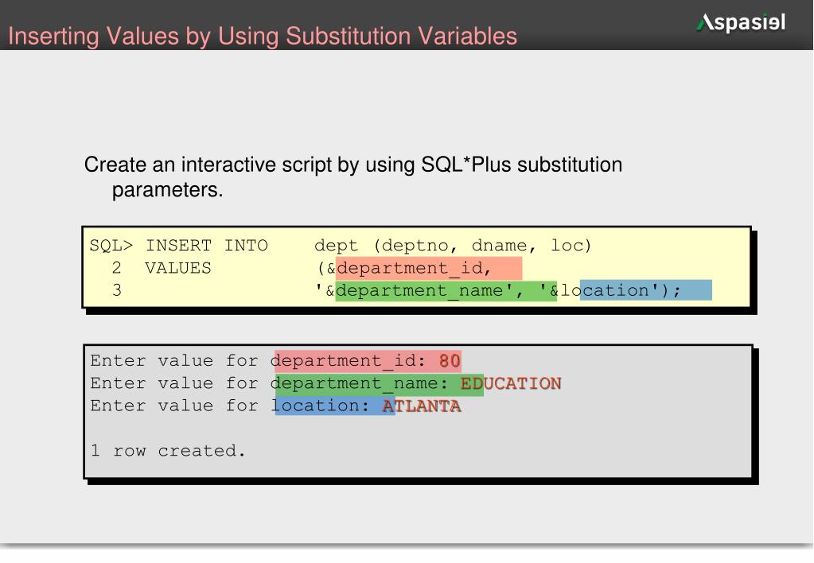
Task: Click "Enter value for" on the first output line
Action: pos(174,361)
